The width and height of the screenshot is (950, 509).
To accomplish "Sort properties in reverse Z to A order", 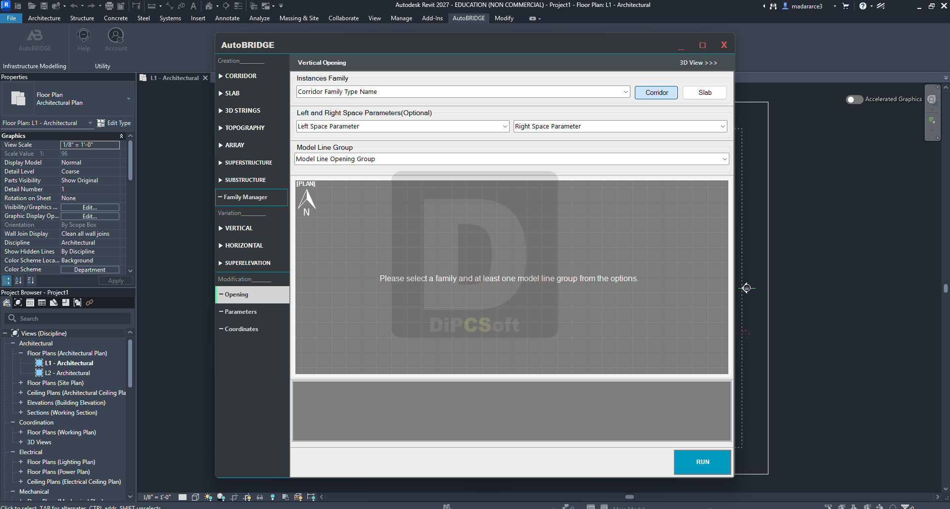I will [x=31, y=281].
